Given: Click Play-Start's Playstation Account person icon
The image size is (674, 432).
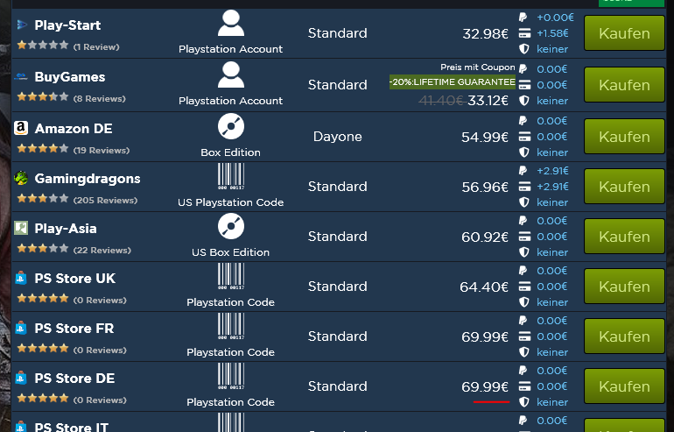Looking at the screenshot, I should point(231,24).
